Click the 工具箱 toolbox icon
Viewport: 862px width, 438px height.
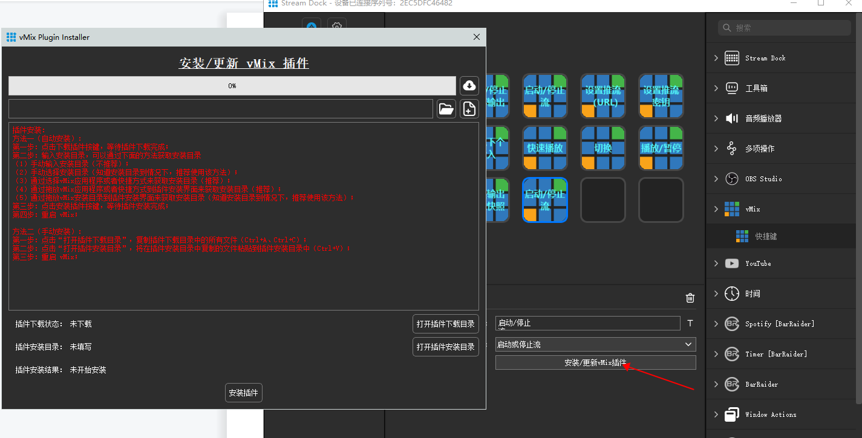click(732, 88)
